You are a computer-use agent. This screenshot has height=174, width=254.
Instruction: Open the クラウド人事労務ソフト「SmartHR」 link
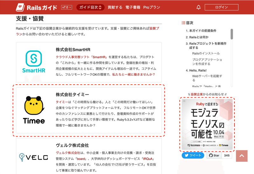click(82, 57)
